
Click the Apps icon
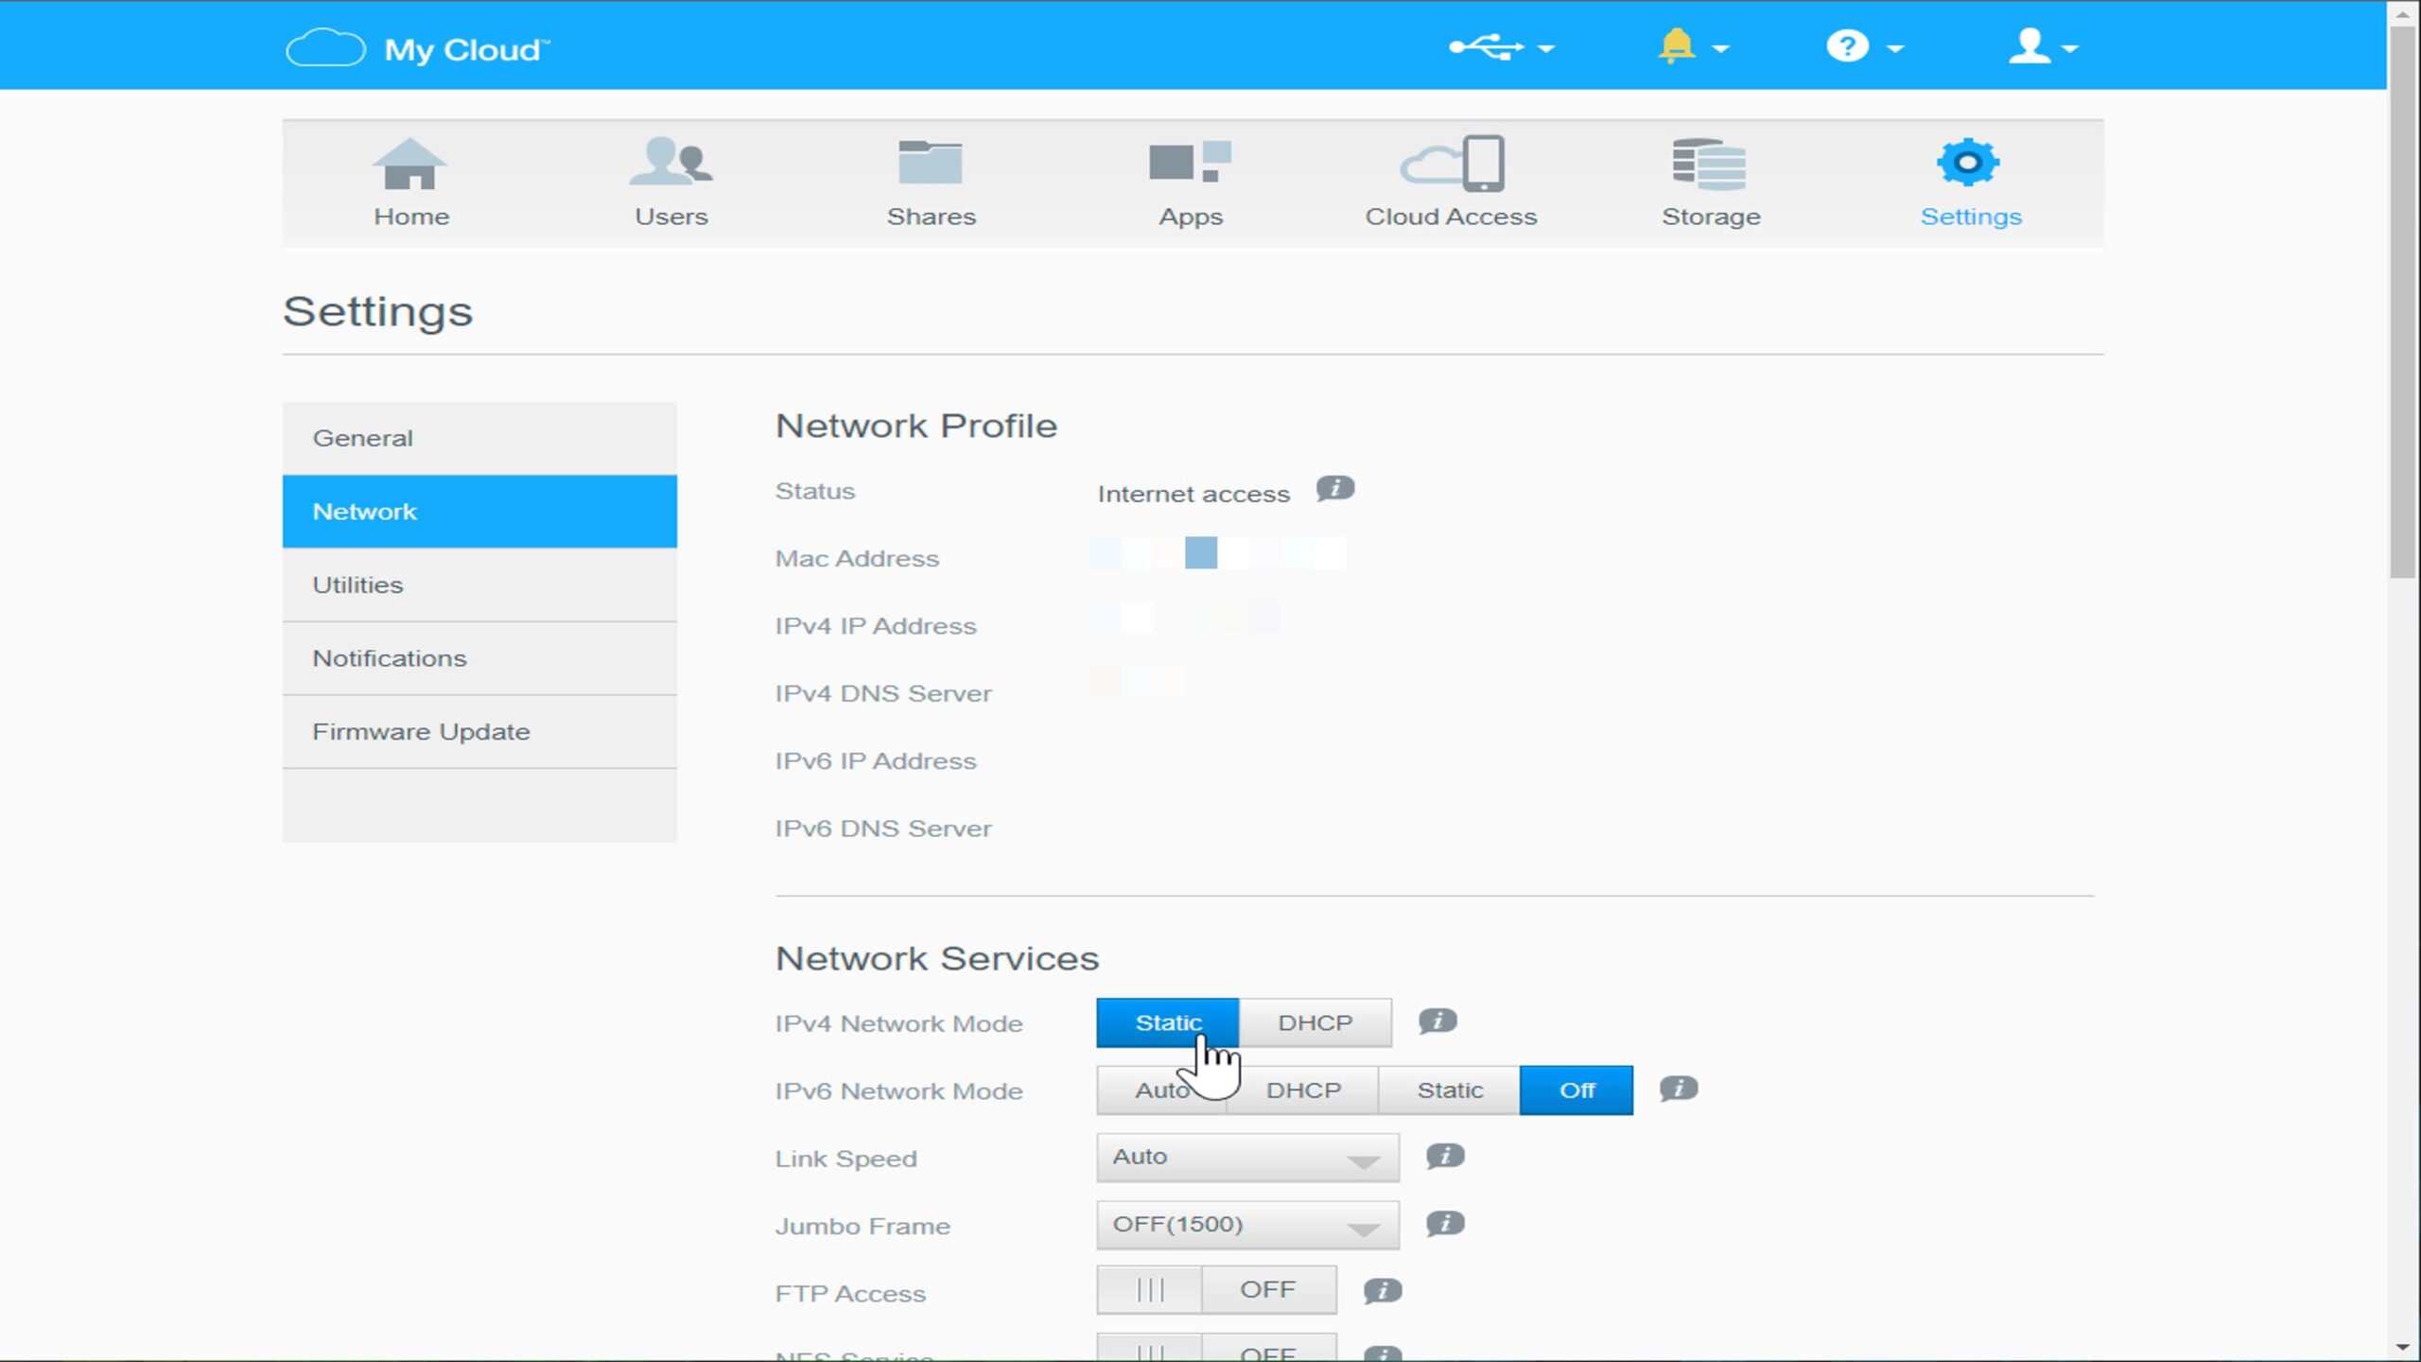(1190, 183)
